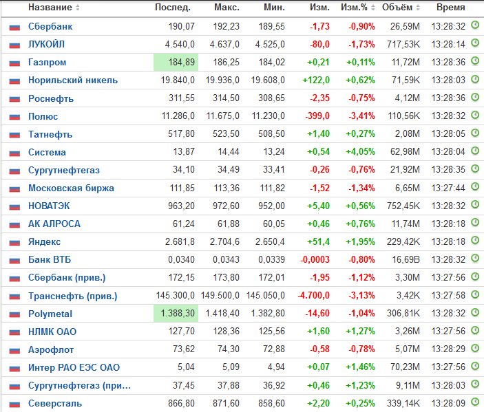This screenshot has width=484, height=412.
Task: Click the clock icon in Полюс row
Action: point(475,115)
